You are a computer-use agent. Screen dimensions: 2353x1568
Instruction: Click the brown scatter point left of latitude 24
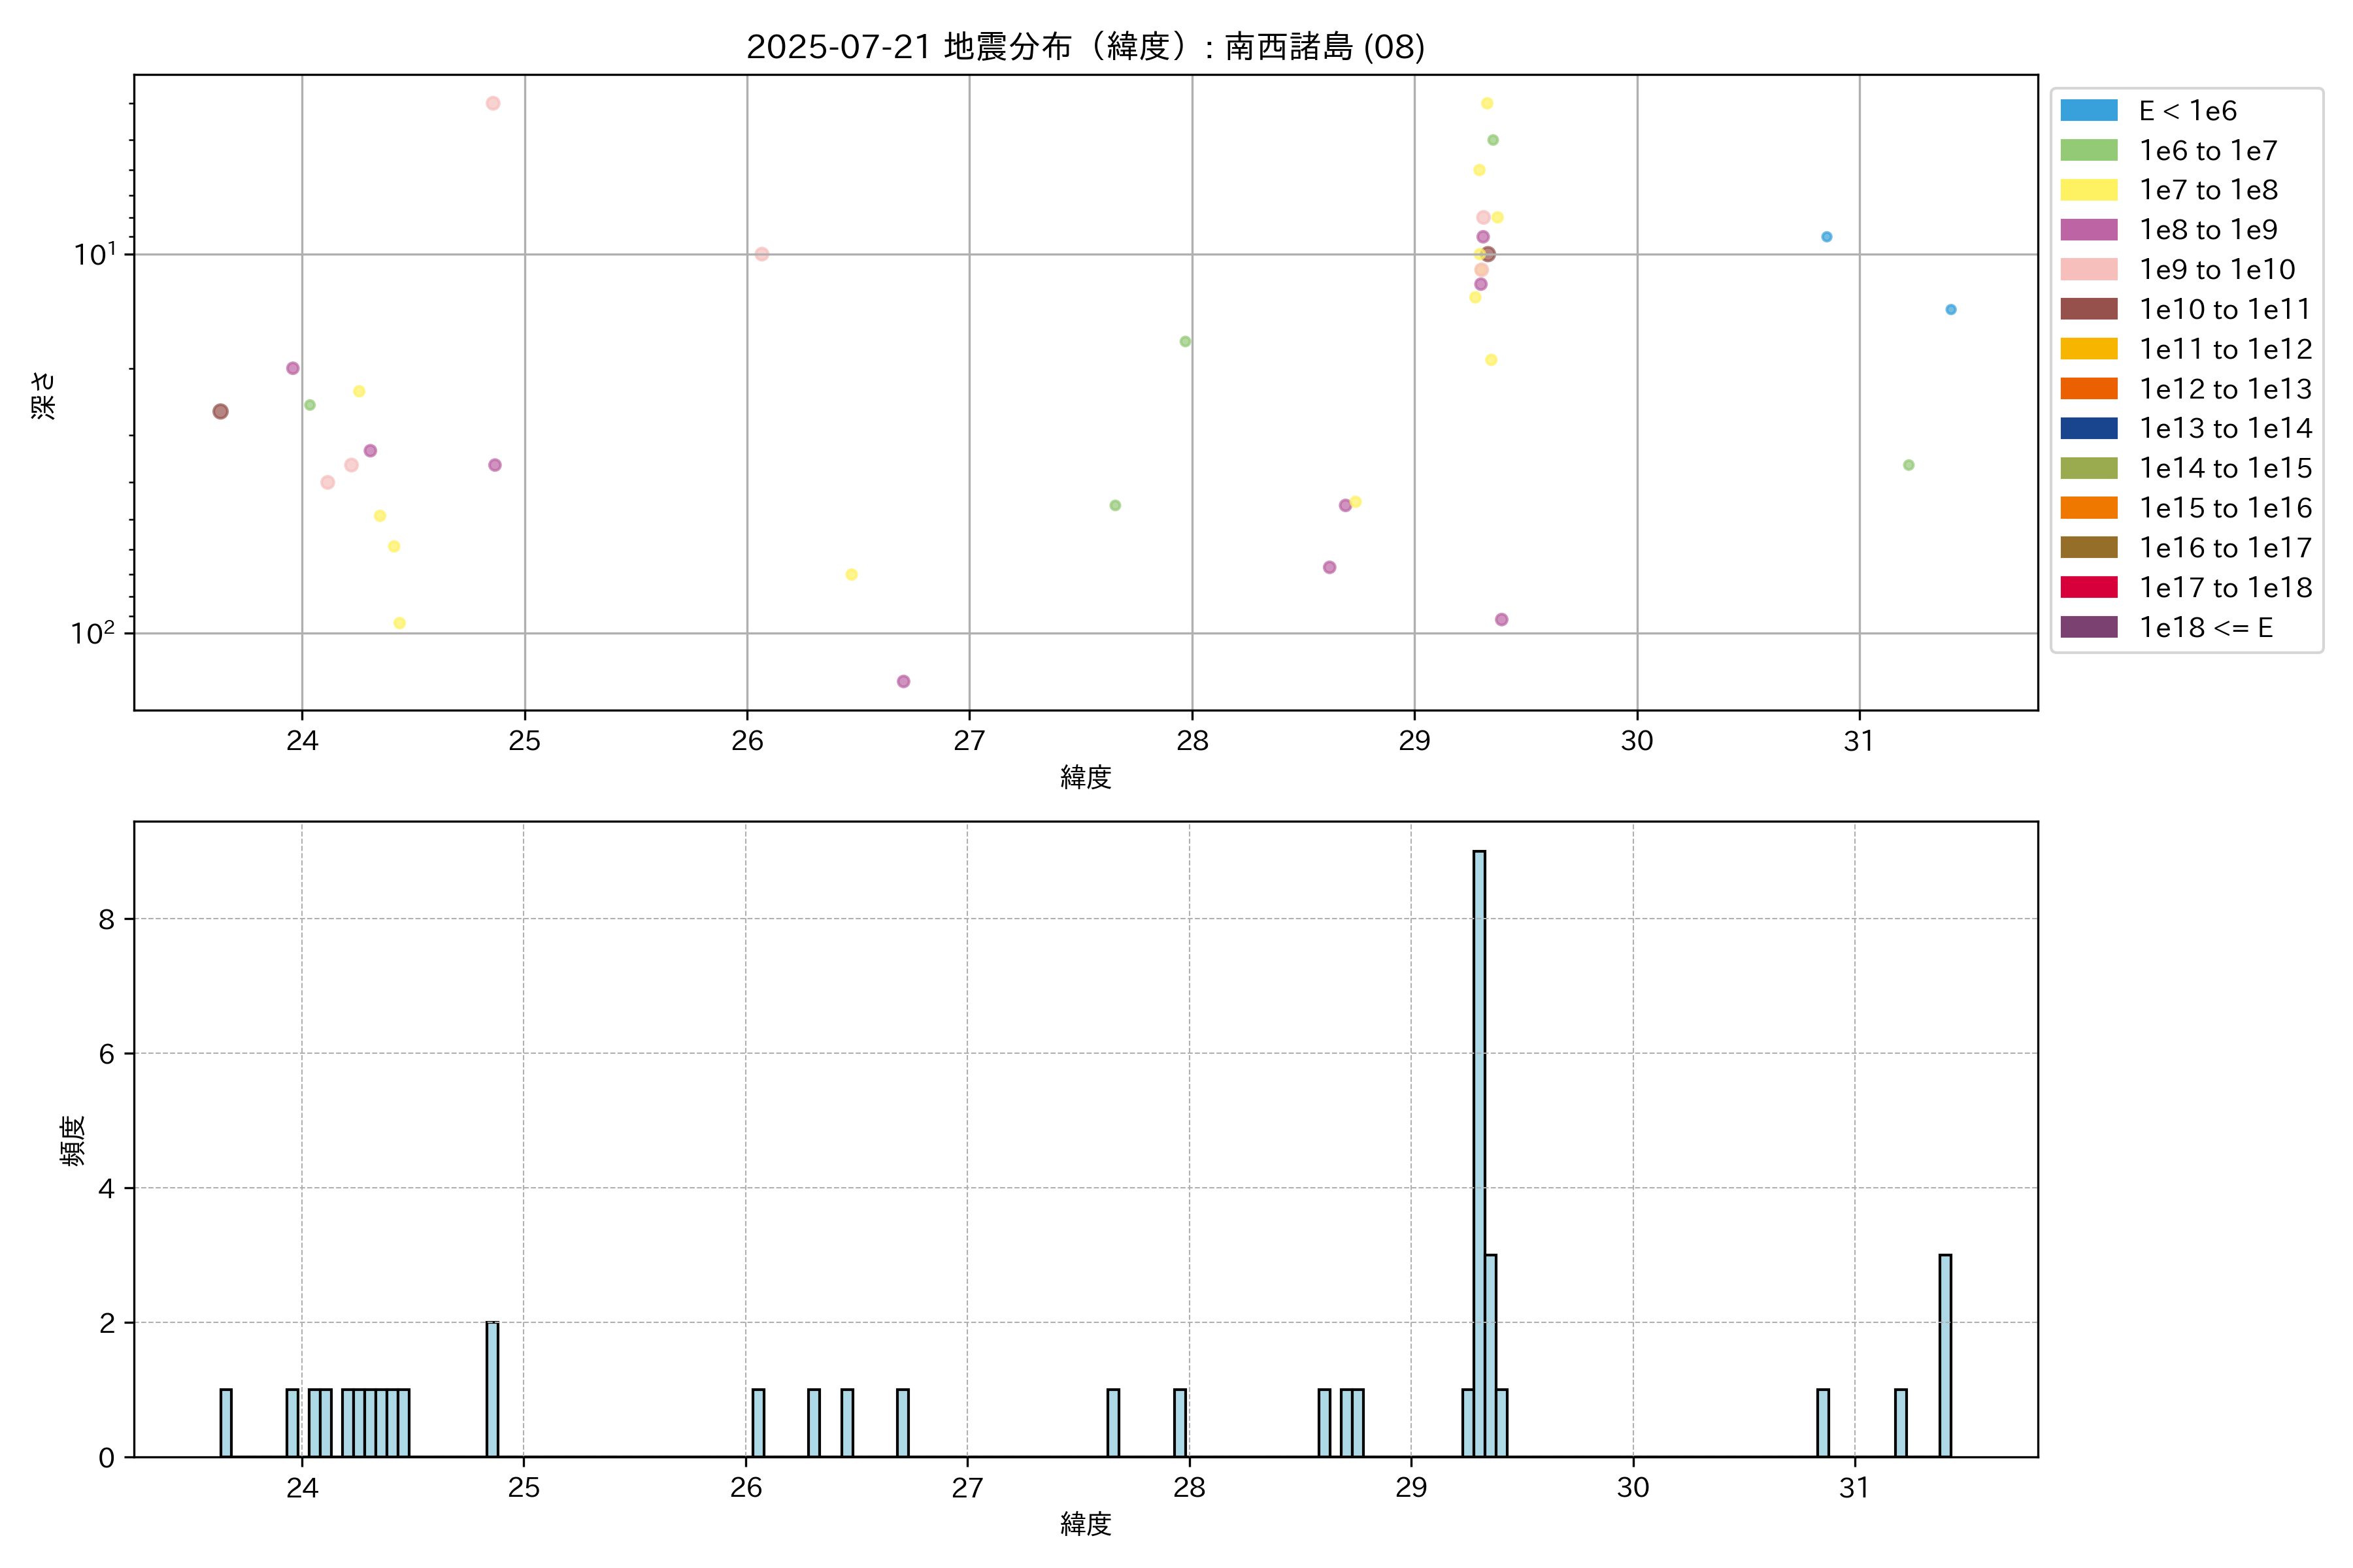220,411
